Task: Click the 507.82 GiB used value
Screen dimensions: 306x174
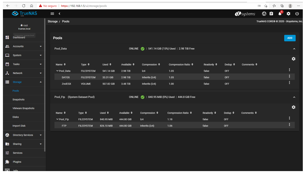Action: 108,84
